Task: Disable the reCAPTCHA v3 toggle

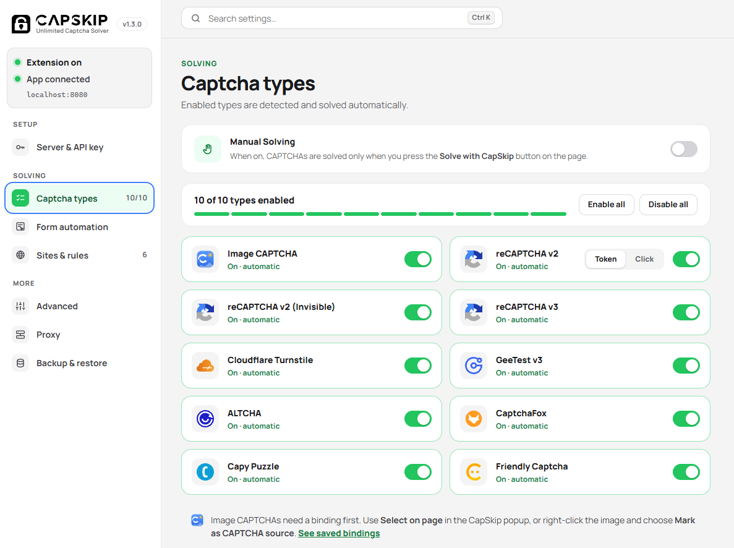Action: pyautogui.click(x=686, y=312)
